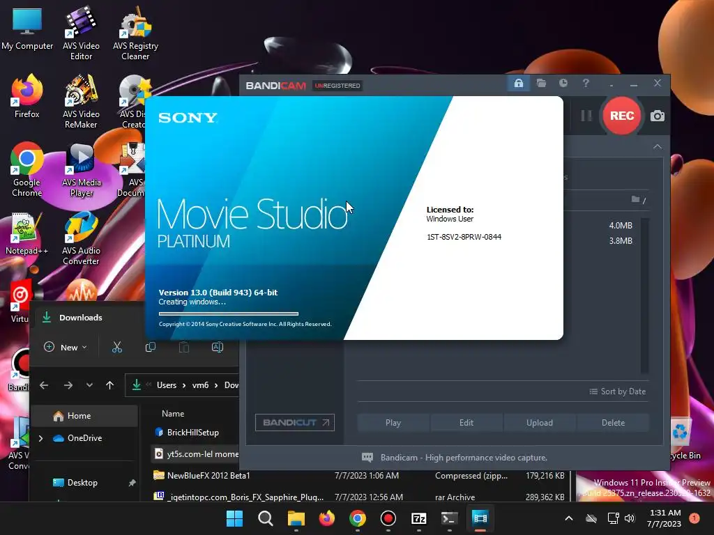Screen dimensions: 714x535
Task: Show hidden system tray icons
Action: pyautogui.click(x=569, y=518)
